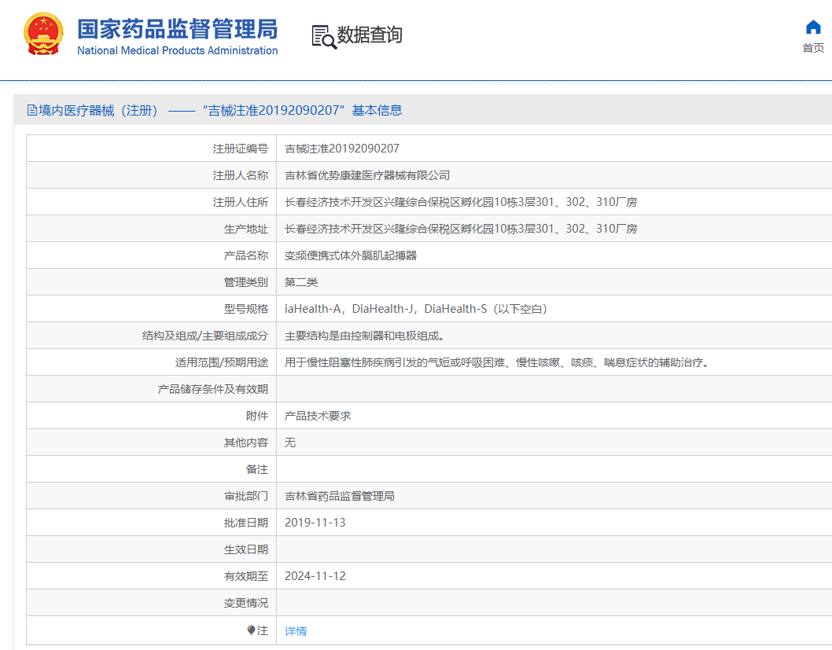Click the 无 value in 其他内容 row
Viewport: 832px width, 650px height.
click(x=290, y=443)
